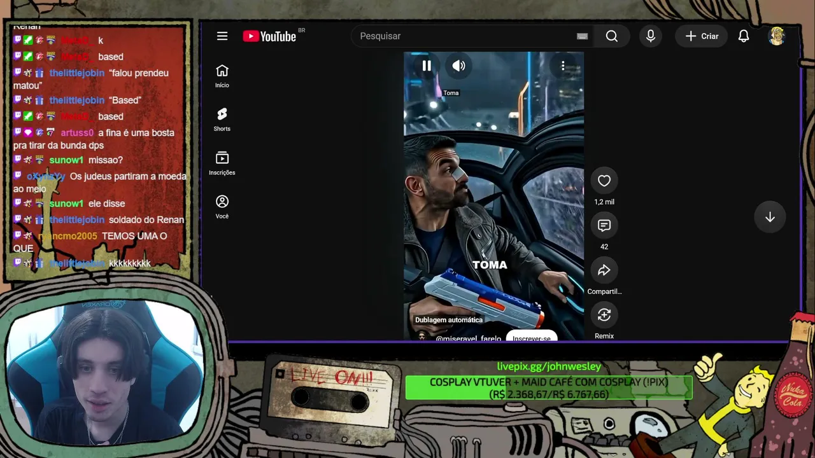Click the magnifying glass search button

(x=612, y=36)
